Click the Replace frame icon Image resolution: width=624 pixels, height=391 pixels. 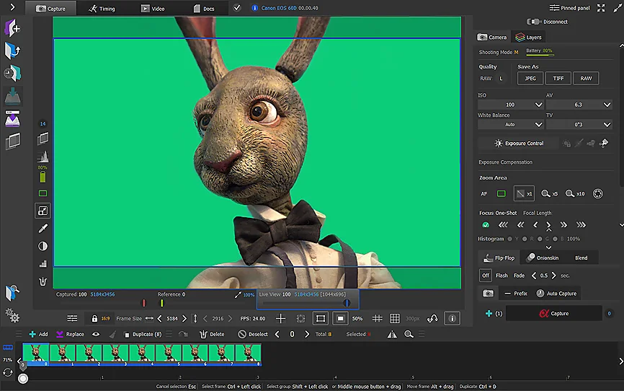tap(60, 334)
